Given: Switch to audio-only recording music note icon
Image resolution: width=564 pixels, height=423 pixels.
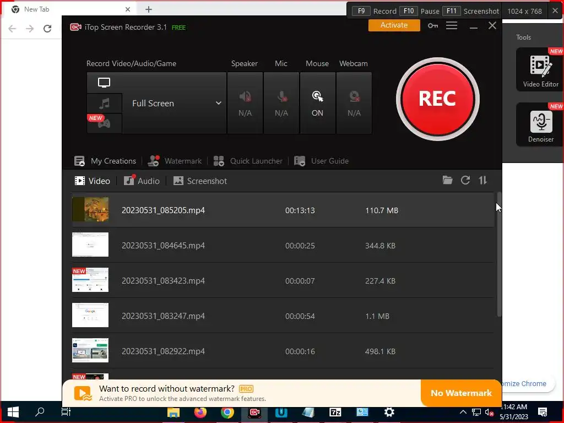Looking at the screenshot, I should [104, 104].
